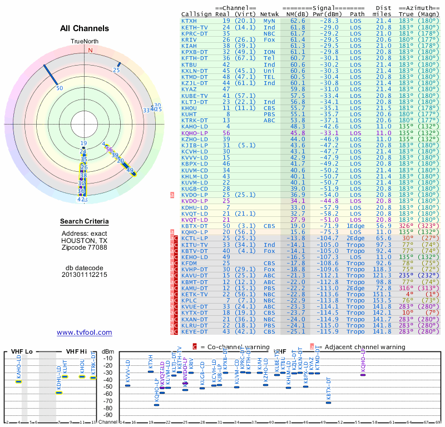Click the co-channel warning icon beside KCTL-LP
This screenshot has width=445, height=427.
pos(175,238)
